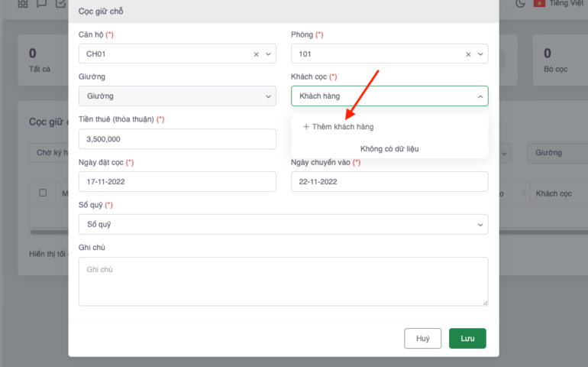Viewport: 588px width, 367px height.
Task: Expand the Phòng dropdown arrow
Action: pos(480,54)
